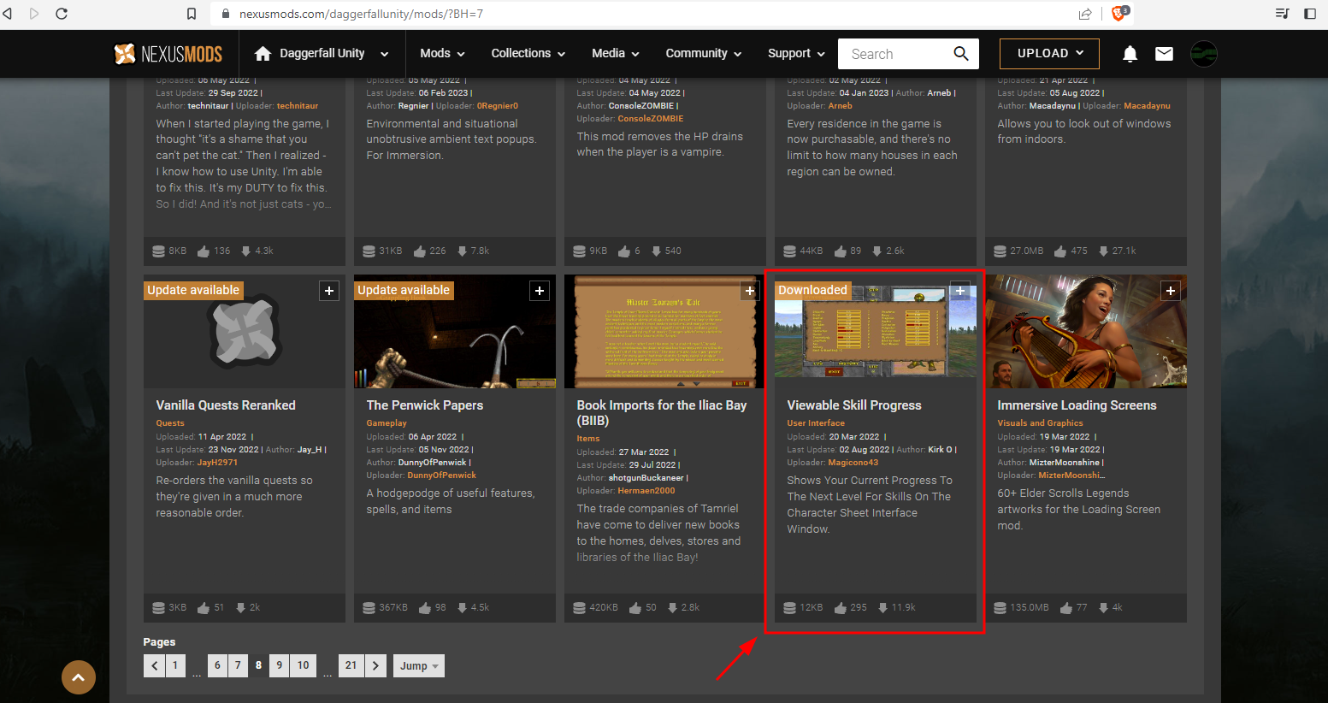Toggle the plus on Immersive Loading Screens
The image size is (1328, 703).
tap(1171, 291)
